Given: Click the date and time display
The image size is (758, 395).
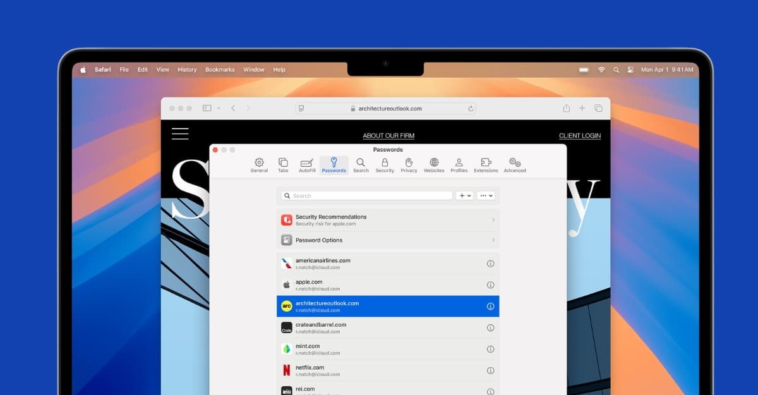Looking at the screenshot, I should pos(667,70).
